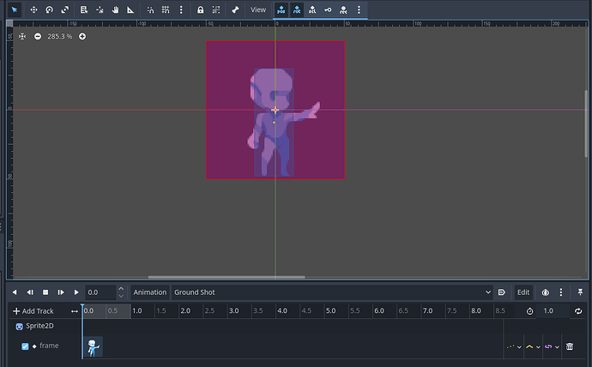This screenshot has height=367, width=592.
Task: Open the track interpolation mode dropdown
Action: click(533, 346)
